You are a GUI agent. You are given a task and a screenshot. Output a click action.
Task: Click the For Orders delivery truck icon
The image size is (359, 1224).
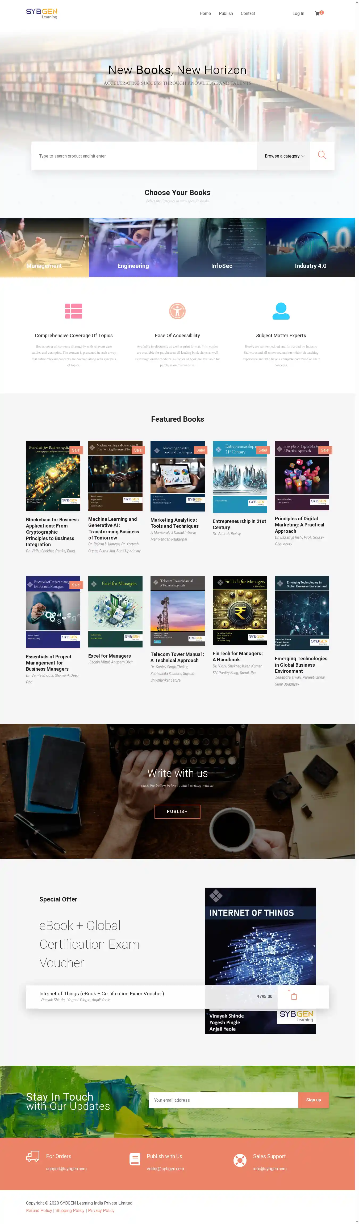33,1156
